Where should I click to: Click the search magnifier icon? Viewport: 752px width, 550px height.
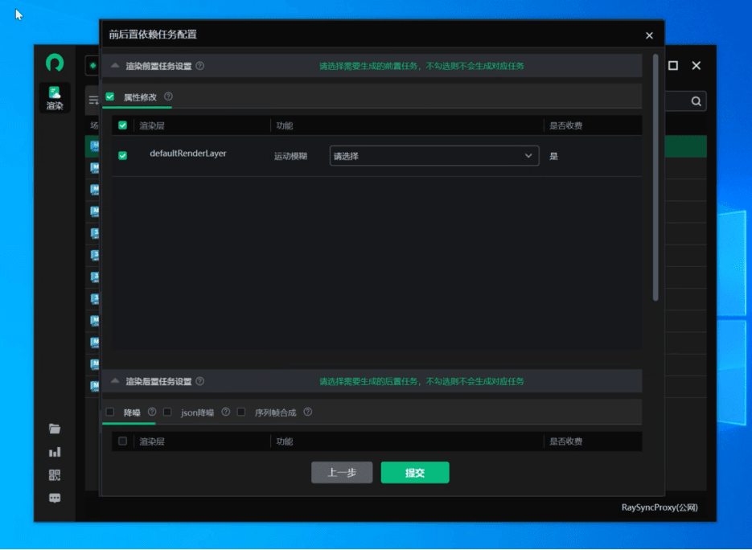pos(696,101)
